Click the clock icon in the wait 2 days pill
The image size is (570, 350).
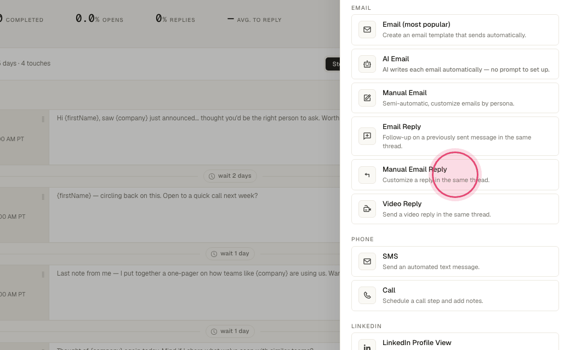[212, 176]
